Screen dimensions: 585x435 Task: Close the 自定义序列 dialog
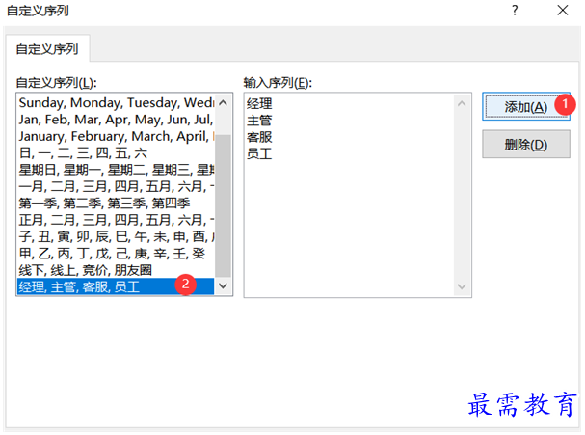563,10
